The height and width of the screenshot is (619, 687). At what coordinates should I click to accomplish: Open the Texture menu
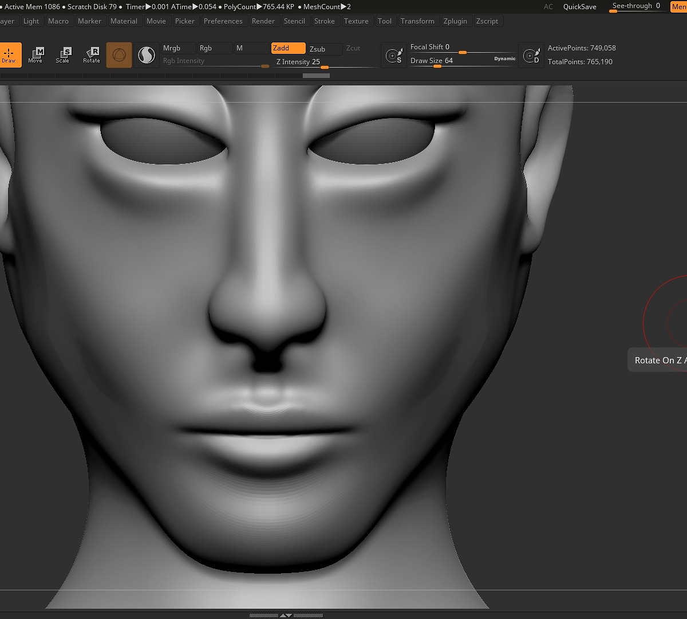(356, 21)
